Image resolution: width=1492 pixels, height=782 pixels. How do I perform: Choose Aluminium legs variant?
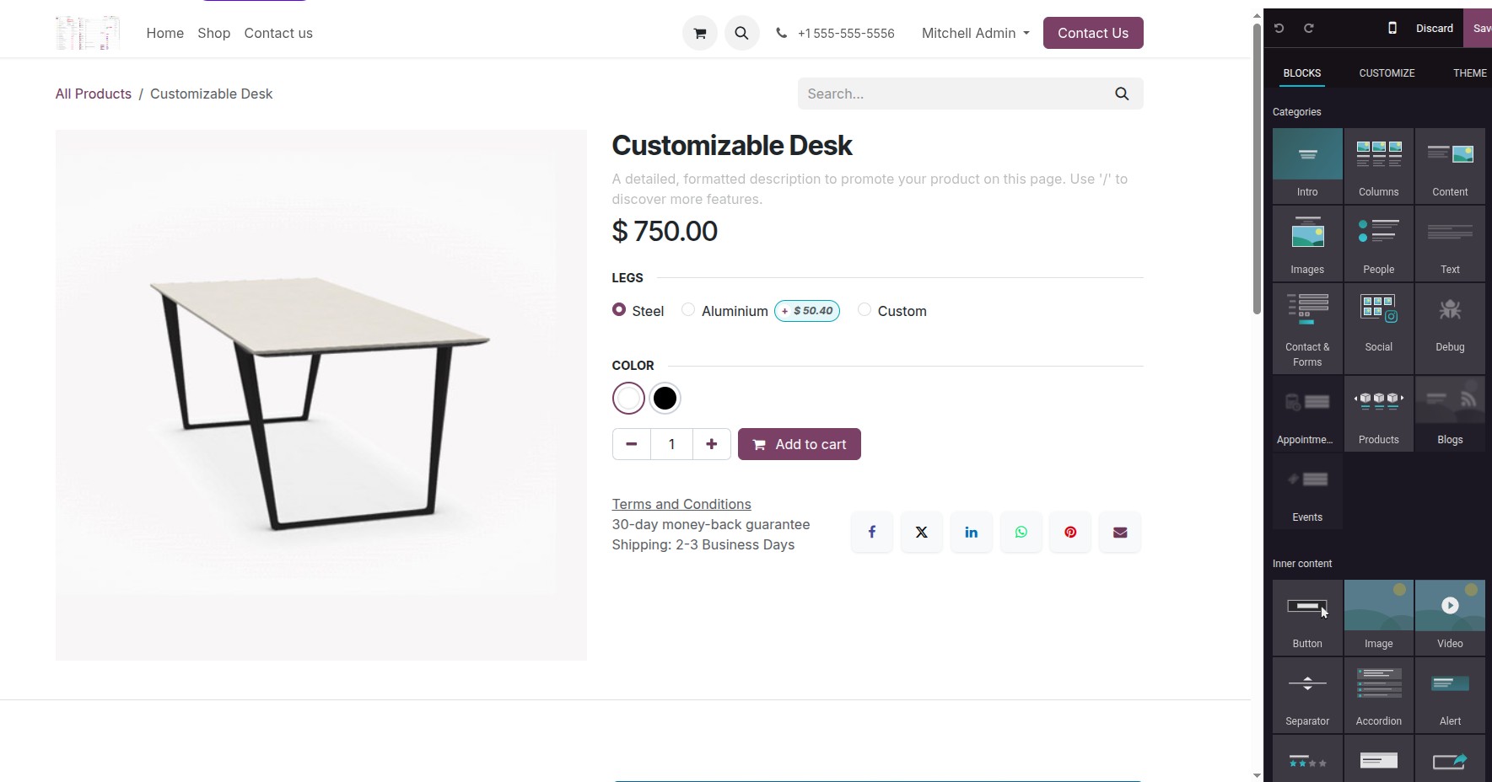coord(688,310)
